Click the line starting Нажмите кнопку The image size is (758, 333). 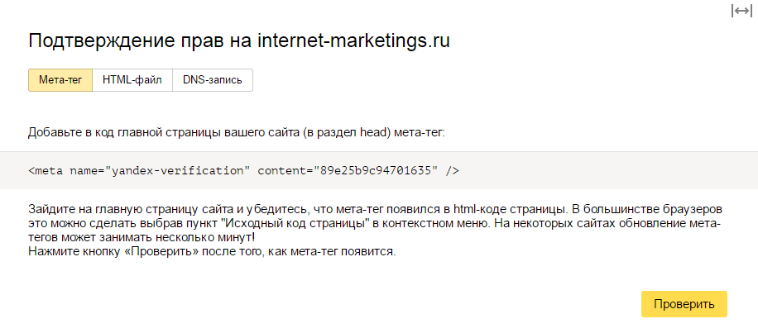coord(212,251)
